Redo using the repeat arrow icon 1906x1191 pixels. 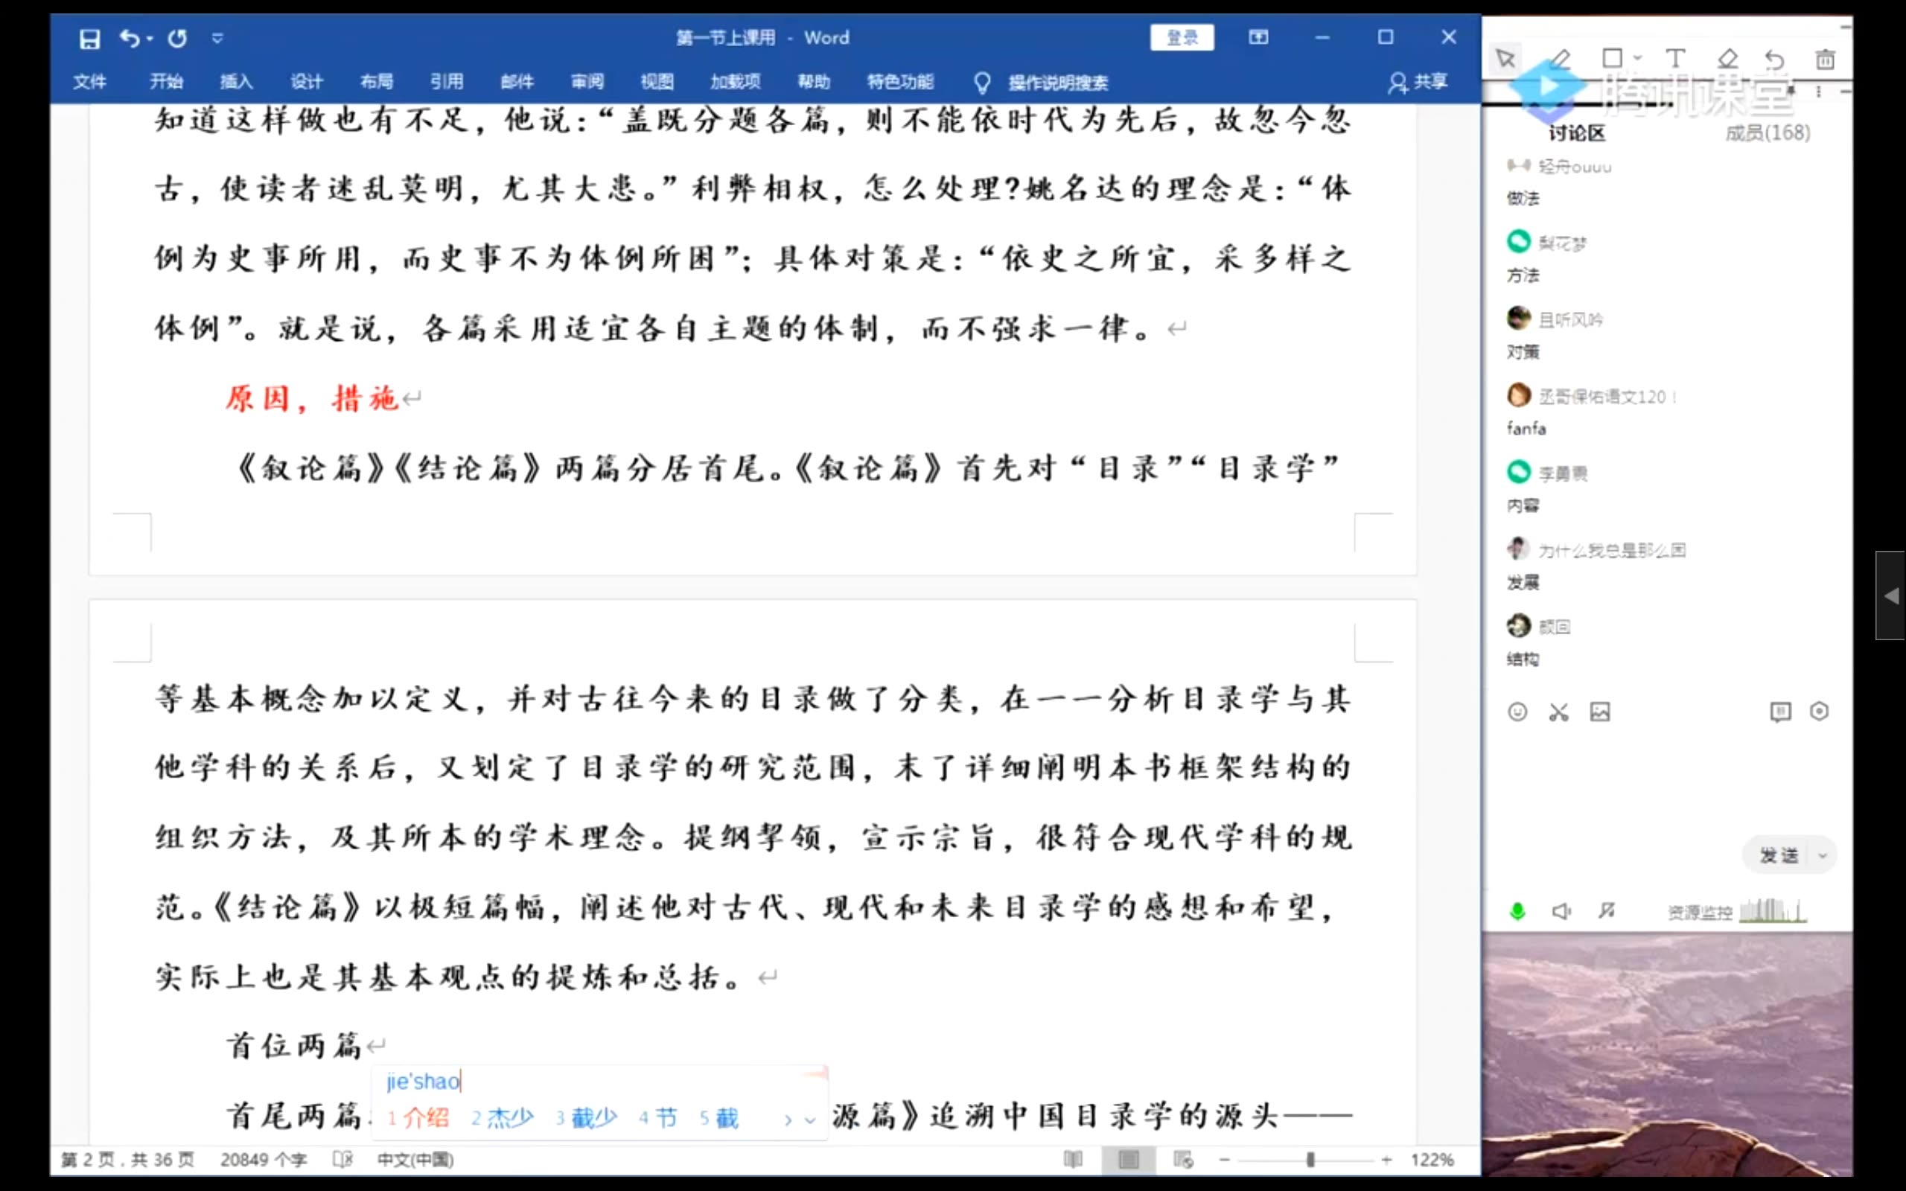click(177, 38)
